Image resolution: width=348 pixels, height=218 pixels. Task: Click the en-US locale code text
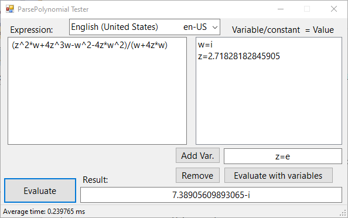coord(195,27)
